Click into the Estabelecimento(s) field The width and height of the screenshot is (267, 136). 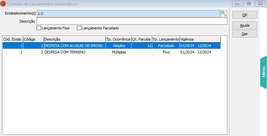(x=128, y=14)
